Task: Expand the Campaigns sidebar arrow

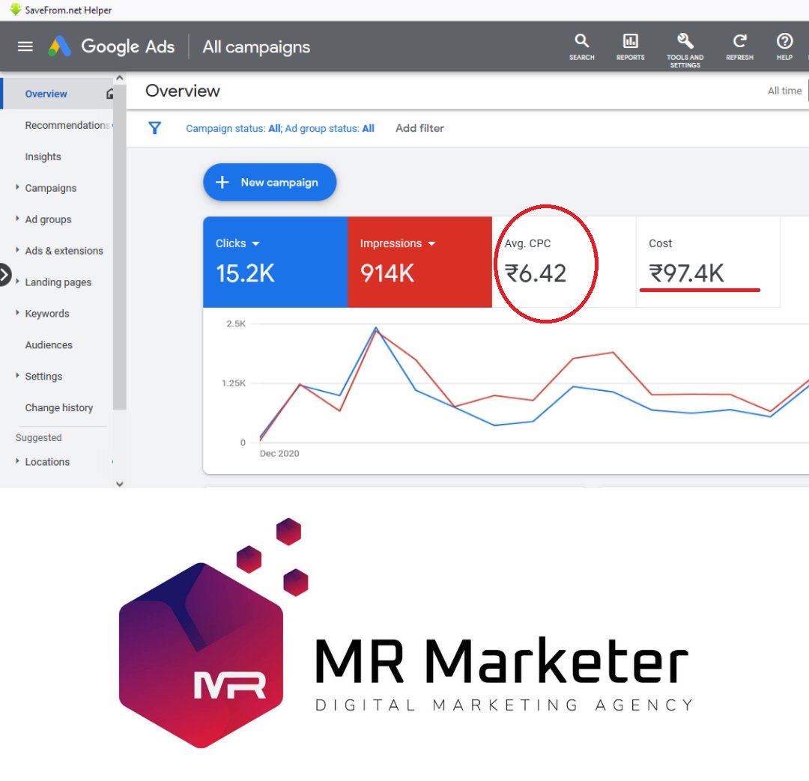Action: [x=17, y=187]
